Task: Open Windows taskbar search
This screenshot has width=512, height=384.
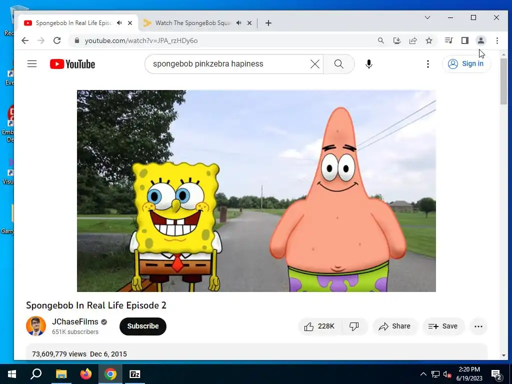Action: coord(36,374)
